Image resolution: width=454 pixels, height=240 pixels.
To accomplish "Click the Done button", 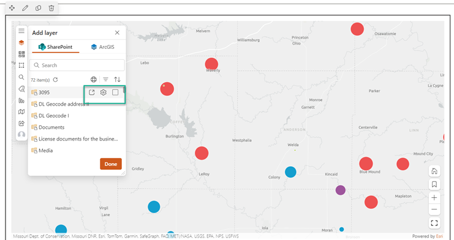I will 111,164.
